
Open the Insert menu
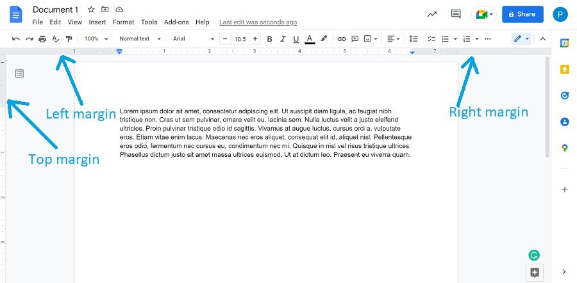pos(97,22)
